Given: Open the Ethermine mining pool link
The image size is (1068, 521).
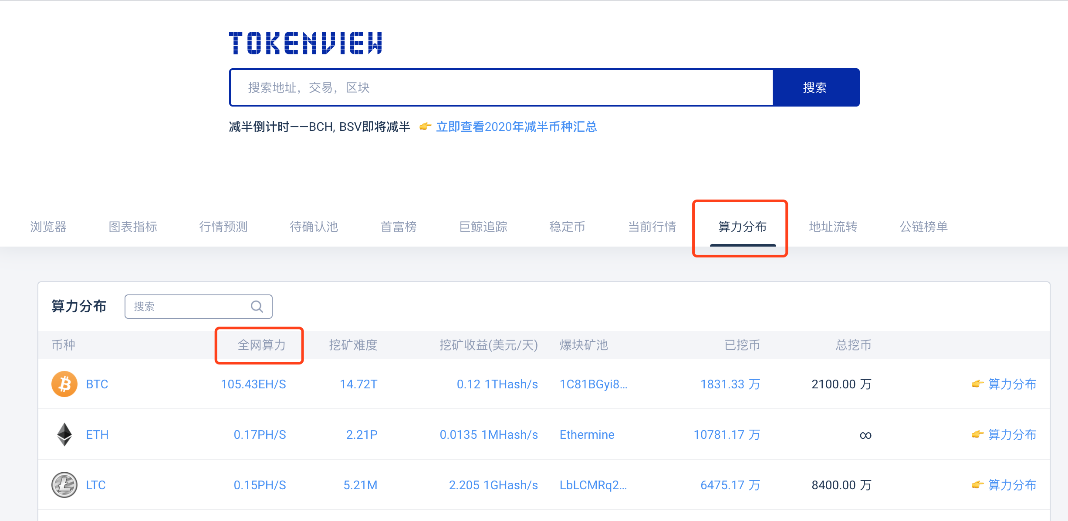Looking at the screenshot, I should [587, 434].
